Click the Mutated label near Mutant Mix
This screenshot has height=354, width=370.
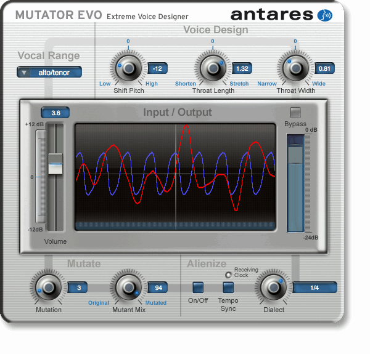click(x=156, y=303)
